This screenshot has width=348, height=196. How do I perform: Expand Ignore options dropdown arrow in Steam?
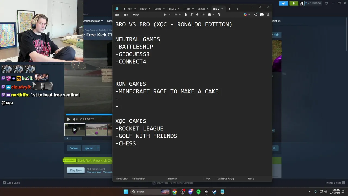click(x=98, y=148)
